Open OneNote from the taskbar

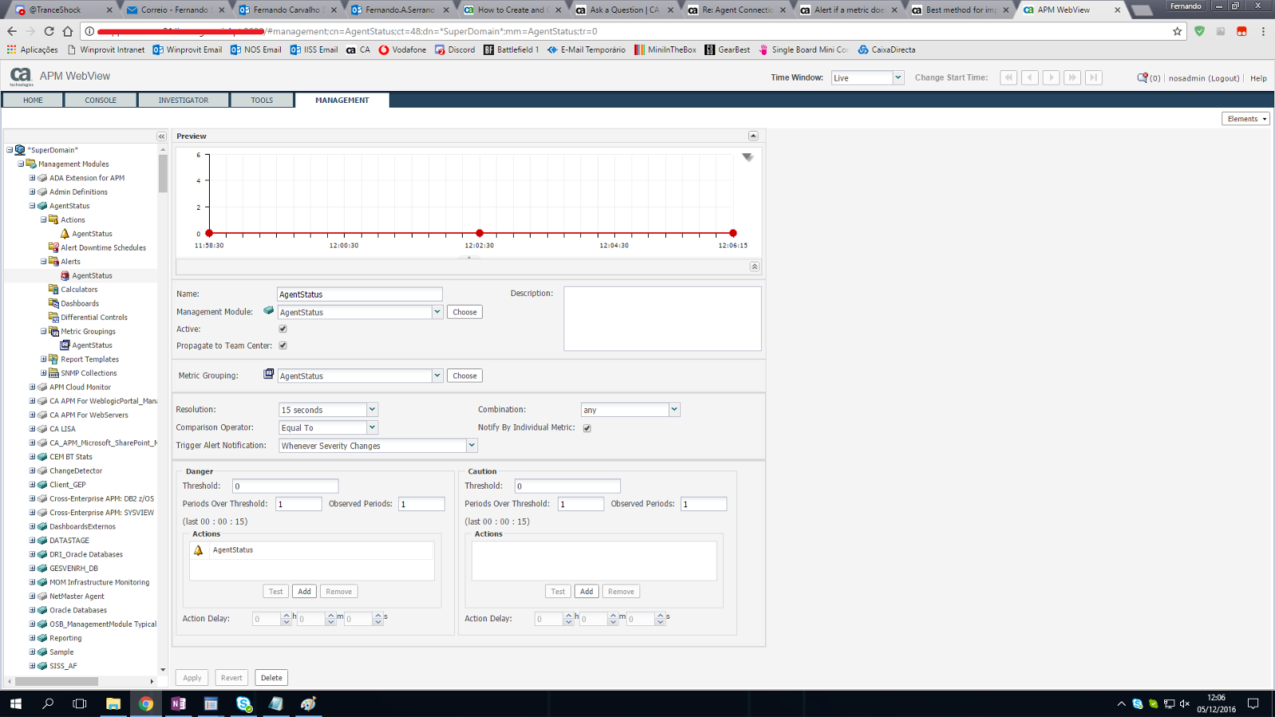(178, 703)
